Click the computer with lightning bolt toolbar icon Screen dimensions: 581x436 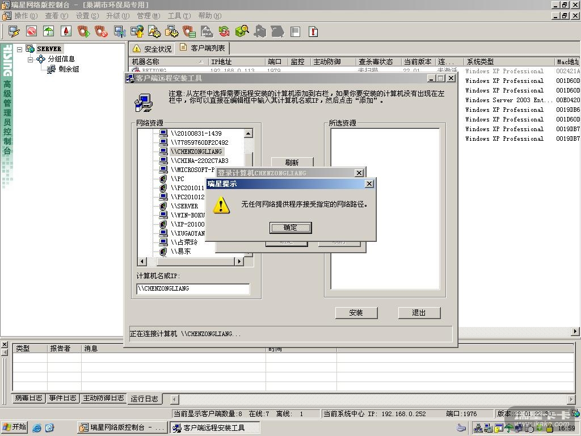(x=14, y=32)
